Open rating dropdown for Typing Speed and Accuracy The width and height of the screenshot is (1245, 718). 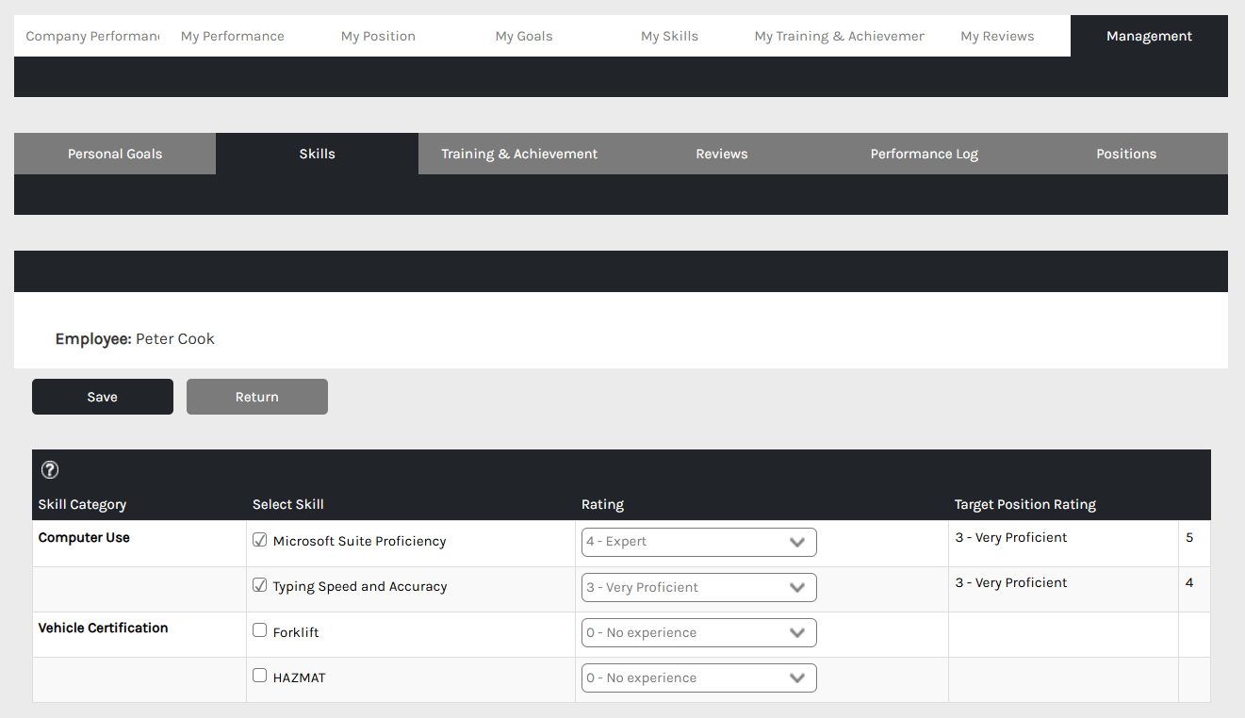(x=699, y=587)
